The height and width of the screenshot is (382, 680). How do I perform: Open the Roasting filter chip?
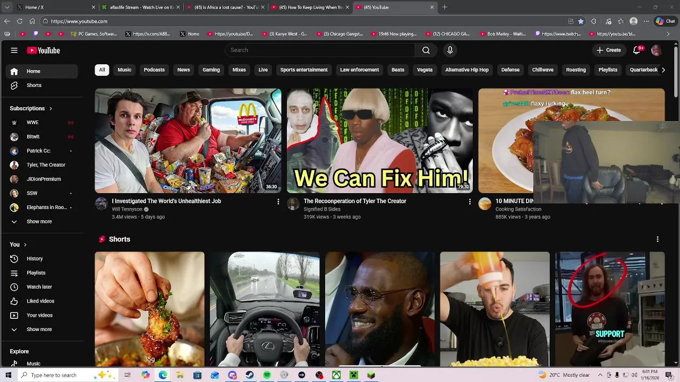(x=576, y=70)
